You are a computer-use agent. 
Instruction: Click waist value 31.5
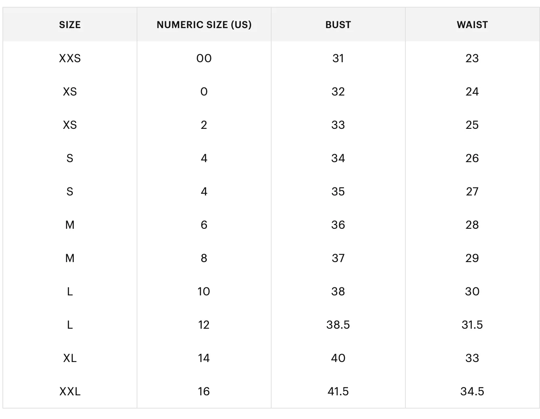(472, 325)
